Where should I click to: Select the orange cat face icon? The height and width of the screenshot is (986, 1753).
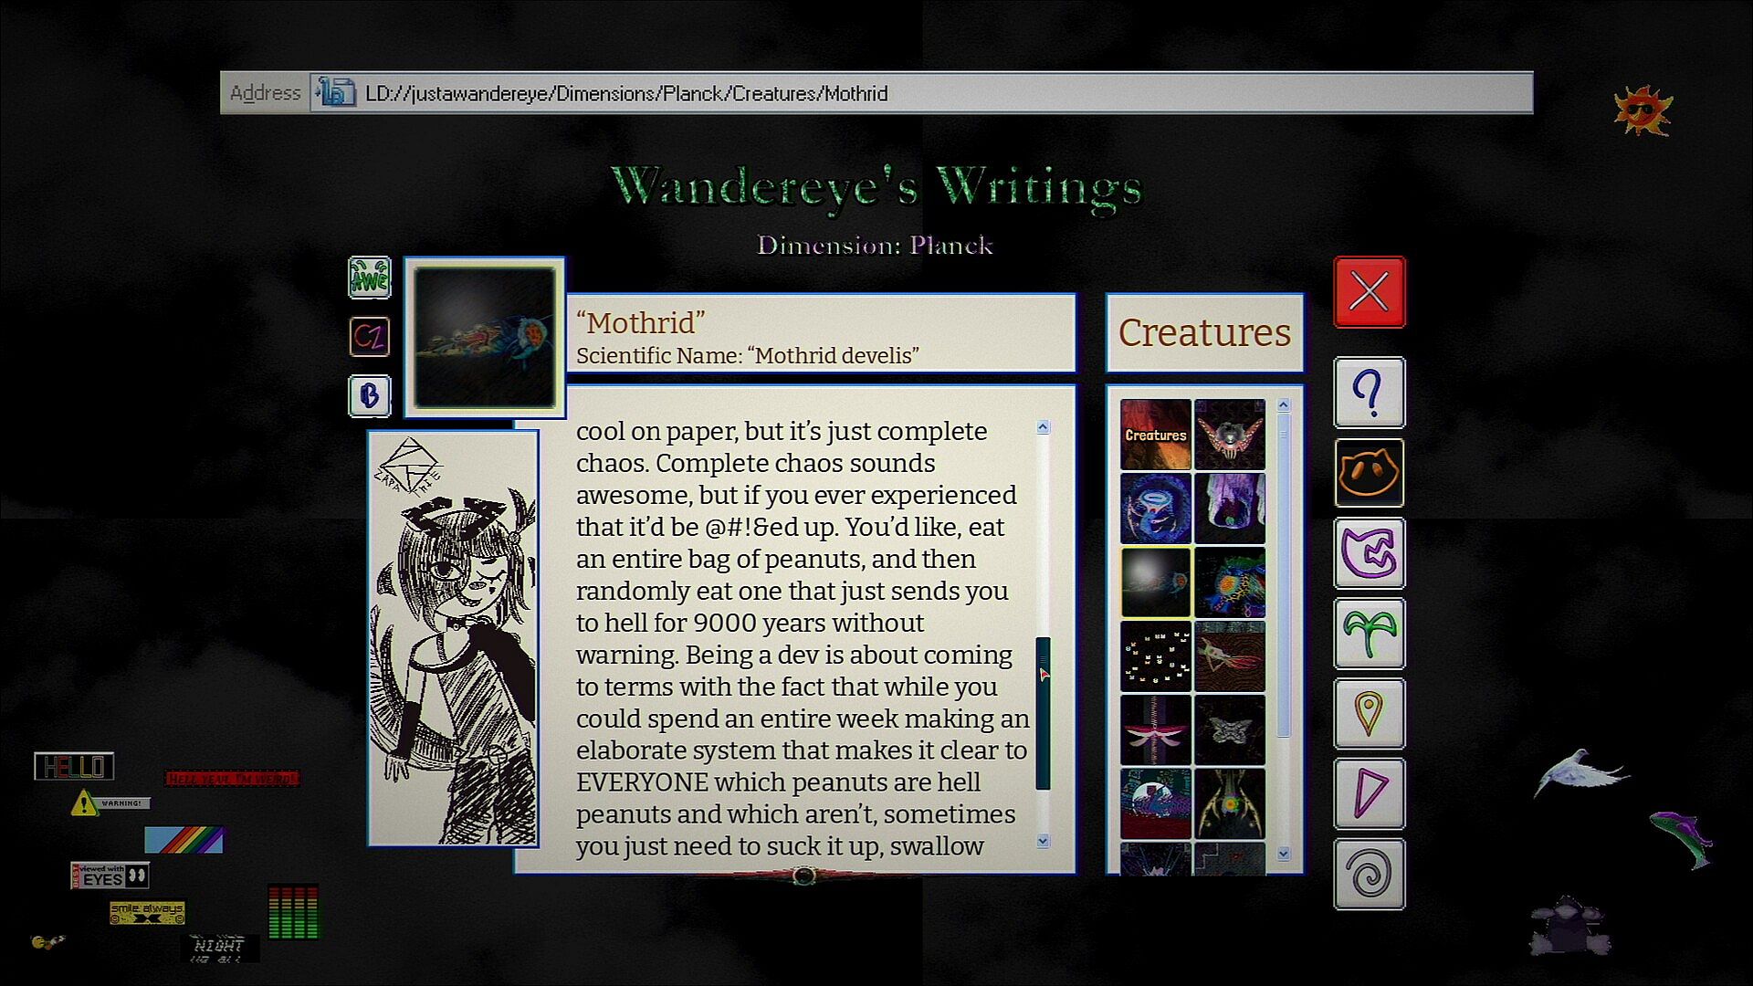coord(1369,473)
